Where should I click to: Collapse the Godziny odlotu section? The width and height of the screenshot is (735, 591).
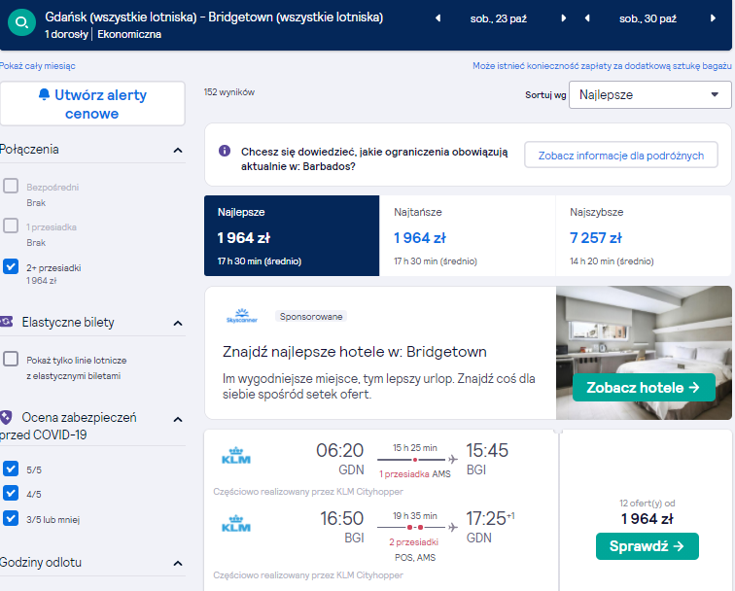pos(178,563)
